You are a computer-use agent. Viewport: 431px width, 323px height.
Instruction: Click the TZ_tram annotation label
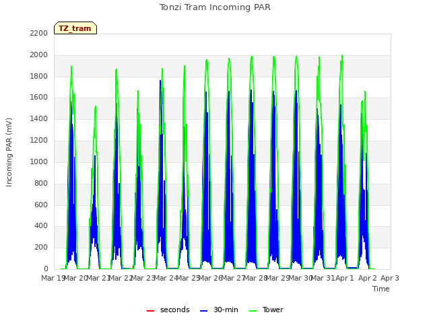75,28
